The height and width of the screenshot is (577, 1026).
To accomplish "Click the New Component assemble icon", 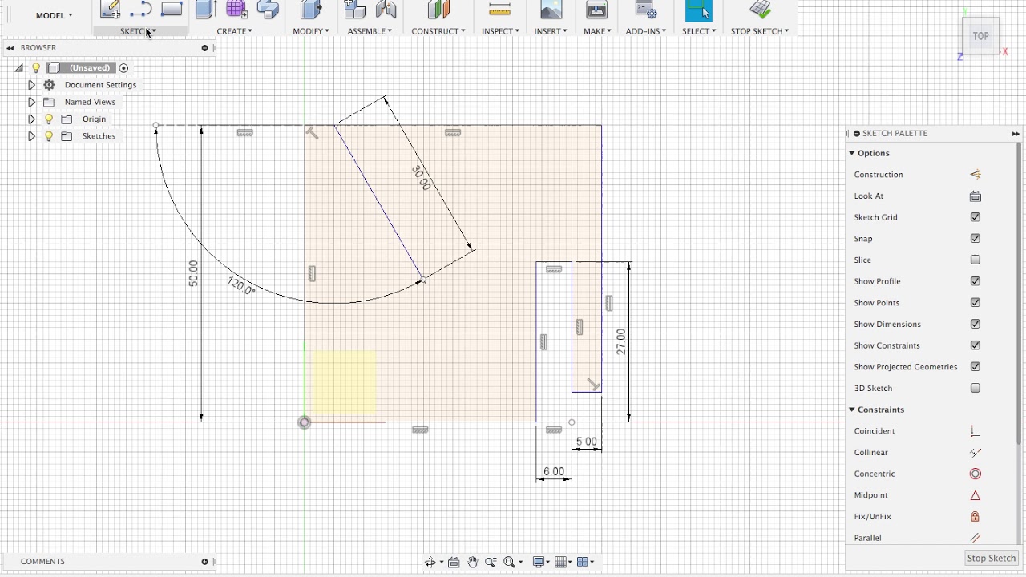I will [x=354, y=10].
